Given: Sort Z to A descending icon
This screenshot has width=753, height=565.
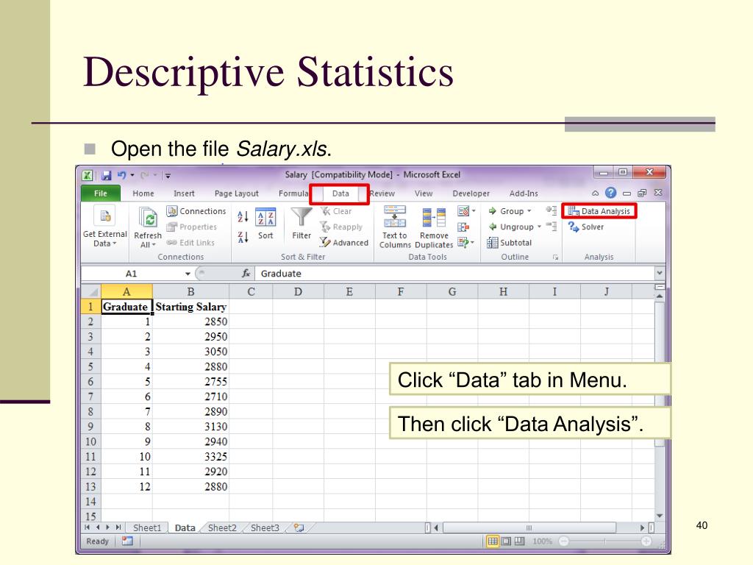Looking at the screenshot, I should [x=243, y=237].
